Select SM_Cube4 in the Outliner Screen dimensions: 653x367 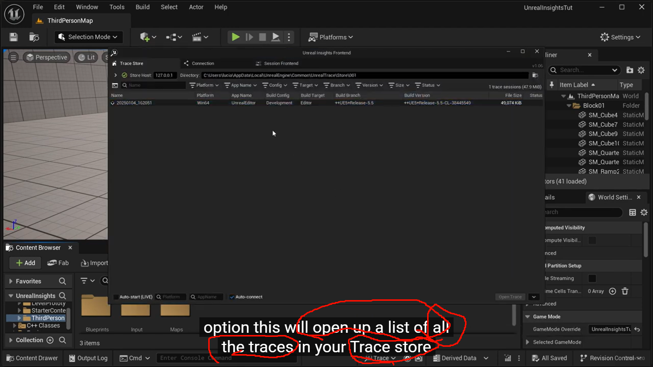[603, 115]
